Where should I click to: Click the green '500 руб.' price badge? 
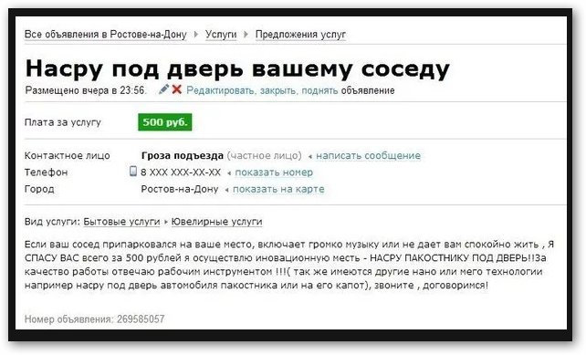tap(165, 122)
